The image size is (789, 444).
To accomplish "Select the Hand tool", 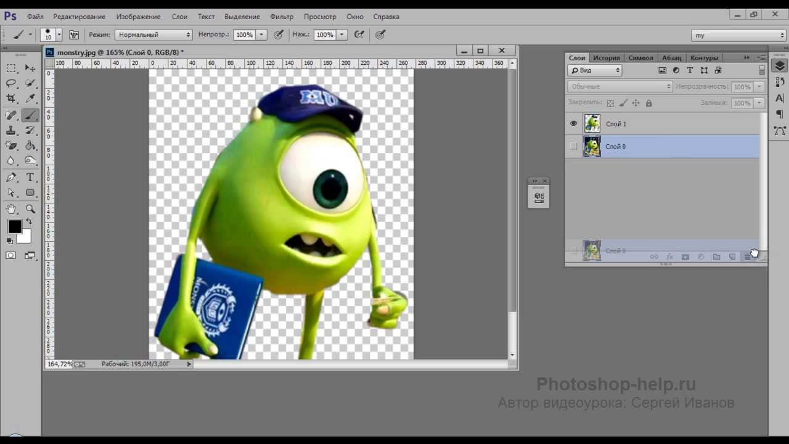I will pyautogui.click(x=11, y=209).
